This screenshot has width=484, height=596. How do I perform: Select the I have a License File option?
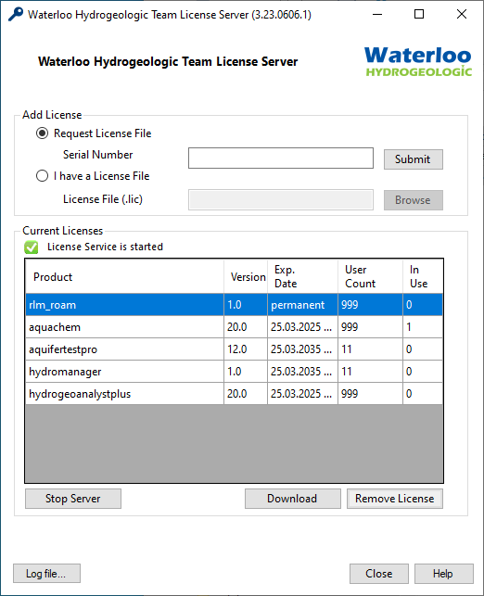(x=42, y=176)
